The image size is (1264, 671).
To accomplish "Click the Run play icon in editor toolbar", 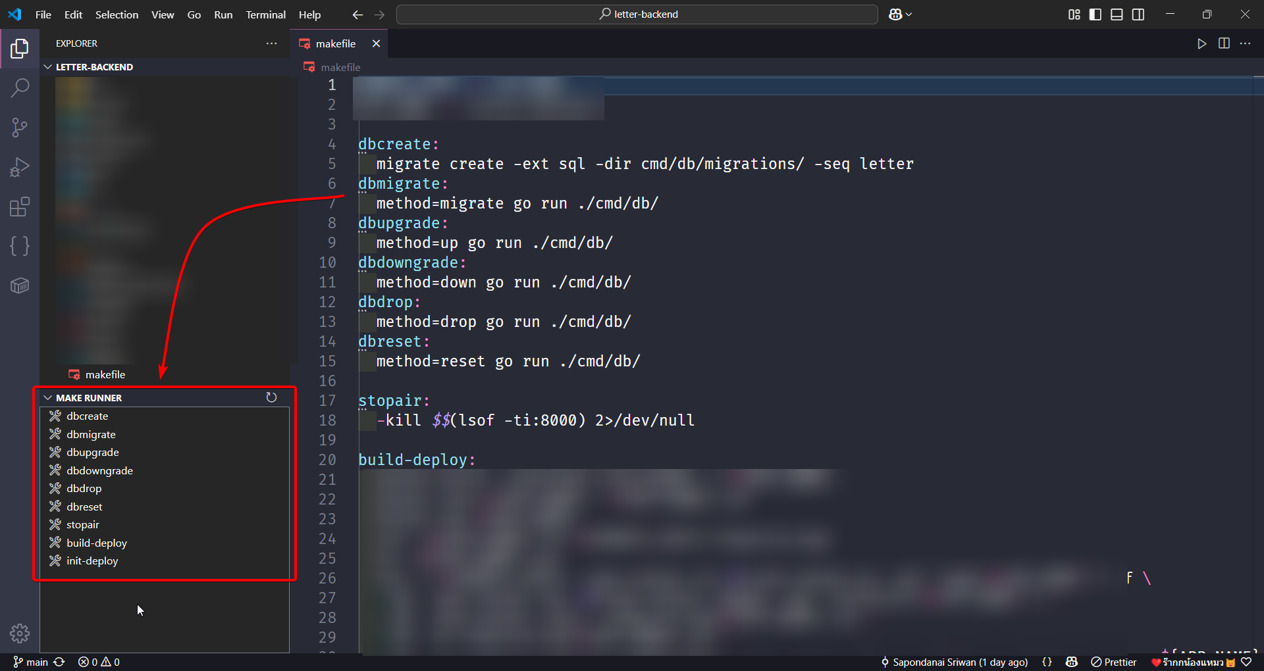I will [x=1201, y=43].
